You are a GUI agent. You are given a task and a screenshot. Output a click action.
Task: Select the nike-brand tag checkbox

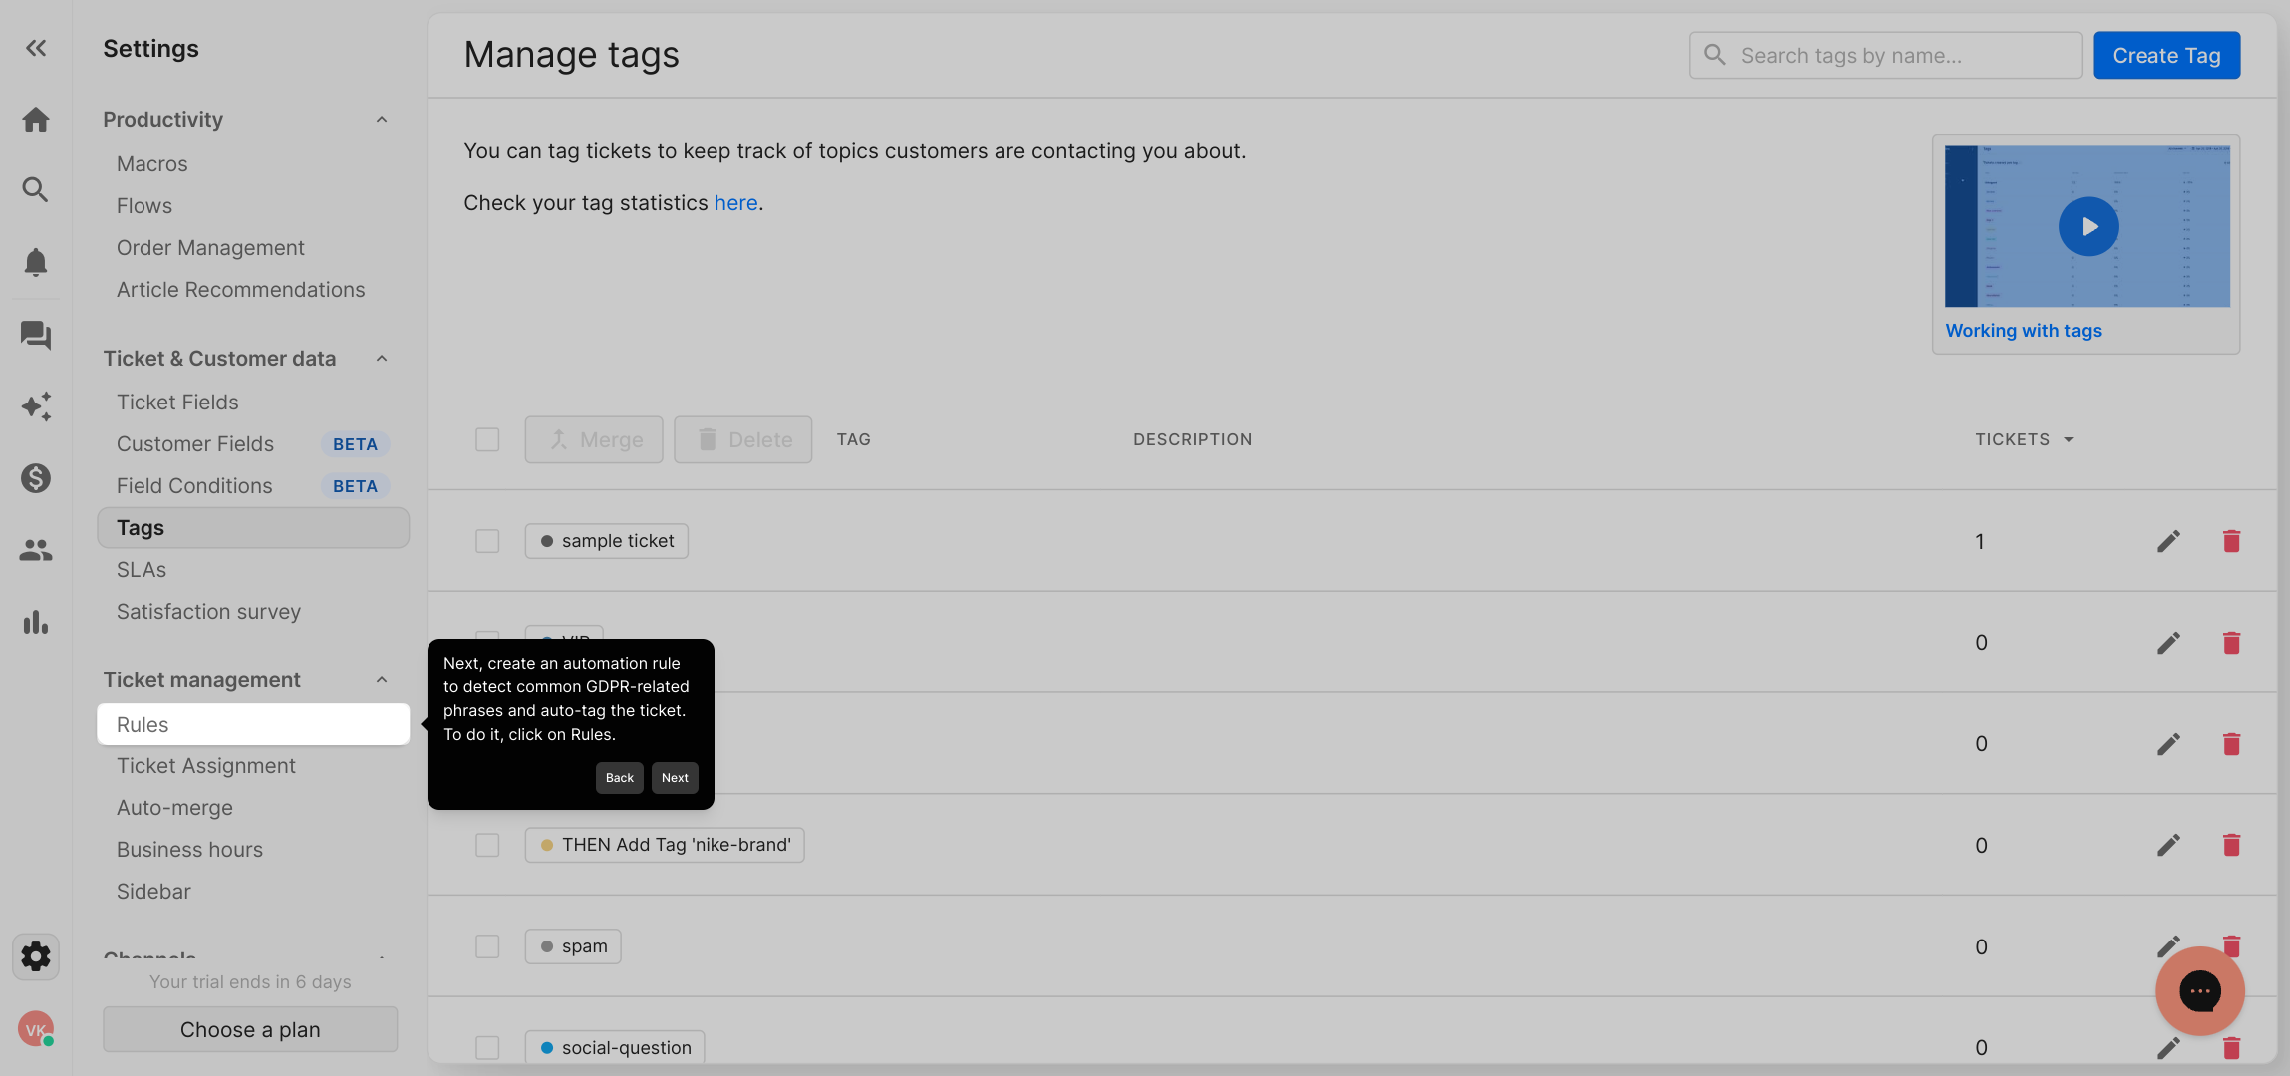[x=487, y=845]
